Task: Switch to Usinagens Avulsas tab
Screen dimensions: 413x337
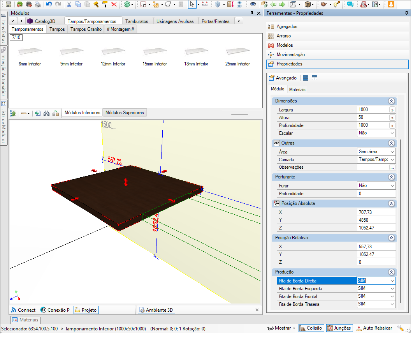Action: click(x=175, y=21)
